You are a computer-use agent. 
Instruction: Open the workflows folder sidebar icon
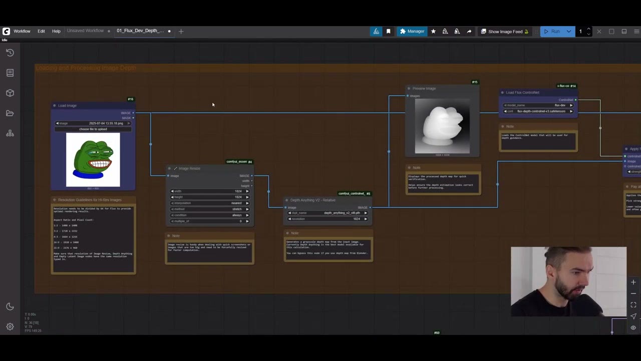10,113
